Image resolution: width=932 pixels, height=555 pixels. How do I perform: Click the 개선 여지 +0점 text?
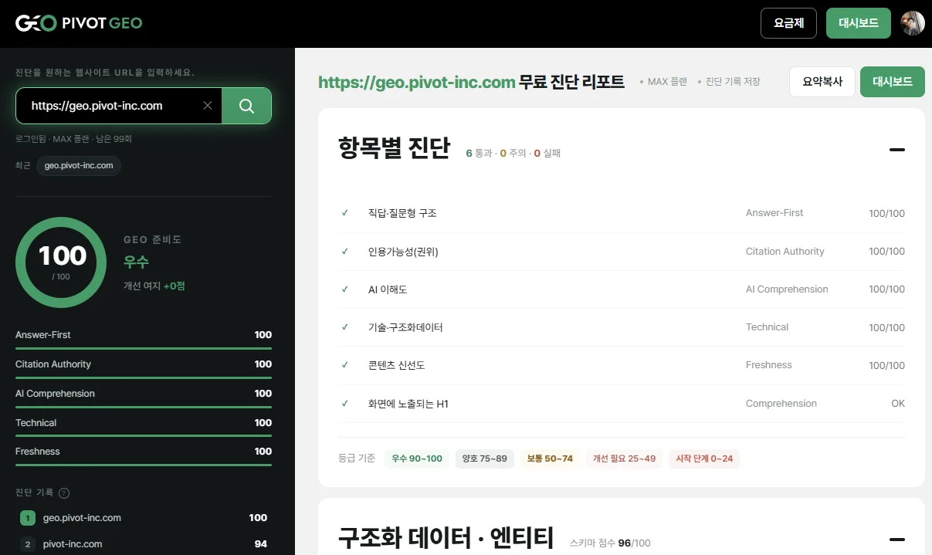(154, 286)
